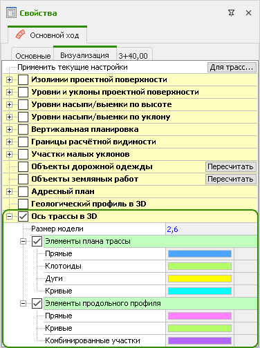Screen dimensions: 260x348
Task: Expand Уровни насыпи/выемки по высоте
Action: 9,105
